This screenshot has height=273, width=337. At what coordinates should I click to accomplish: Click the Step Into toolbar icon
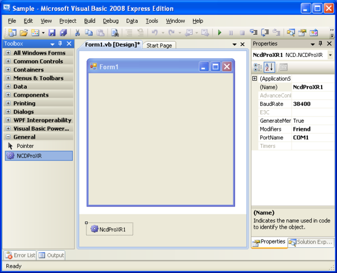point(254,32)
